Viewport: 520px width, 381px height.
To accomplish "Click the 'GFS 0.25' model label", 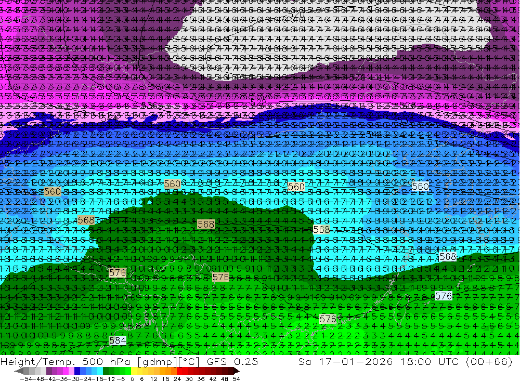I will 232,362.
